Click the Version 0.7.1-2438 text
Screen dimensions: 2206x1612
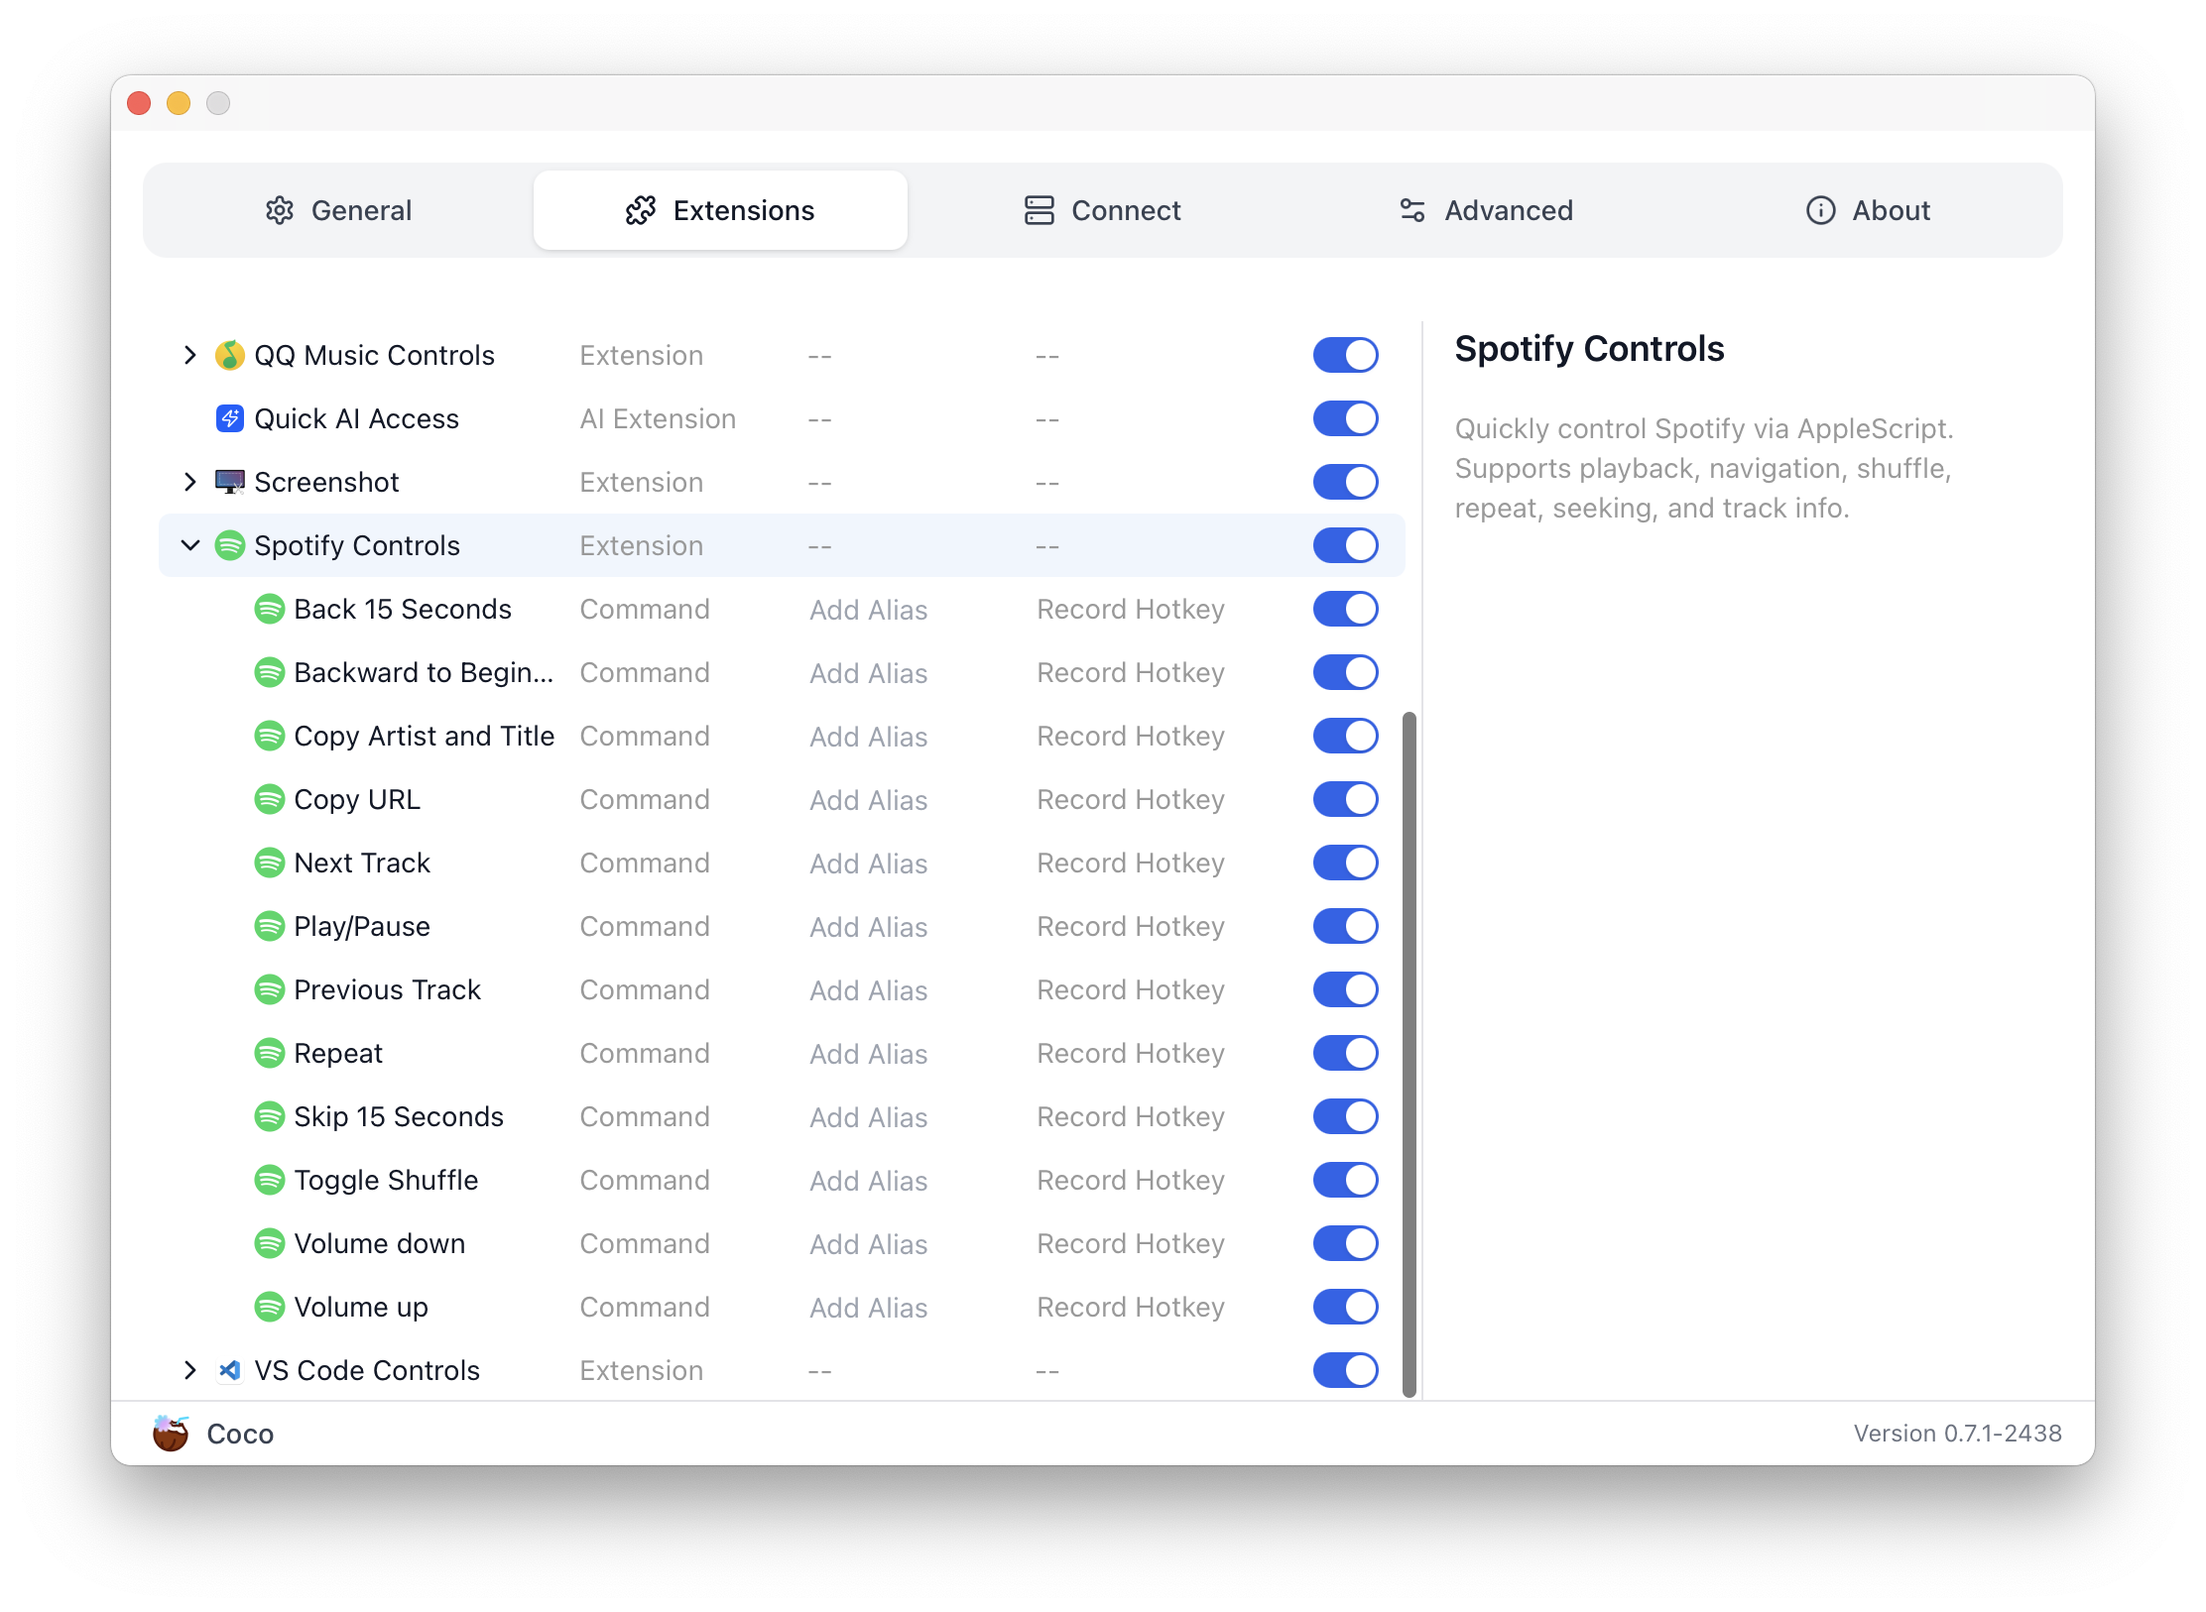click(x=1957, y=1434)
